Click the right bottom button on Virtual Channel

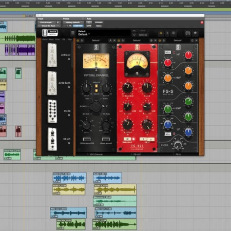click(106, 139)
